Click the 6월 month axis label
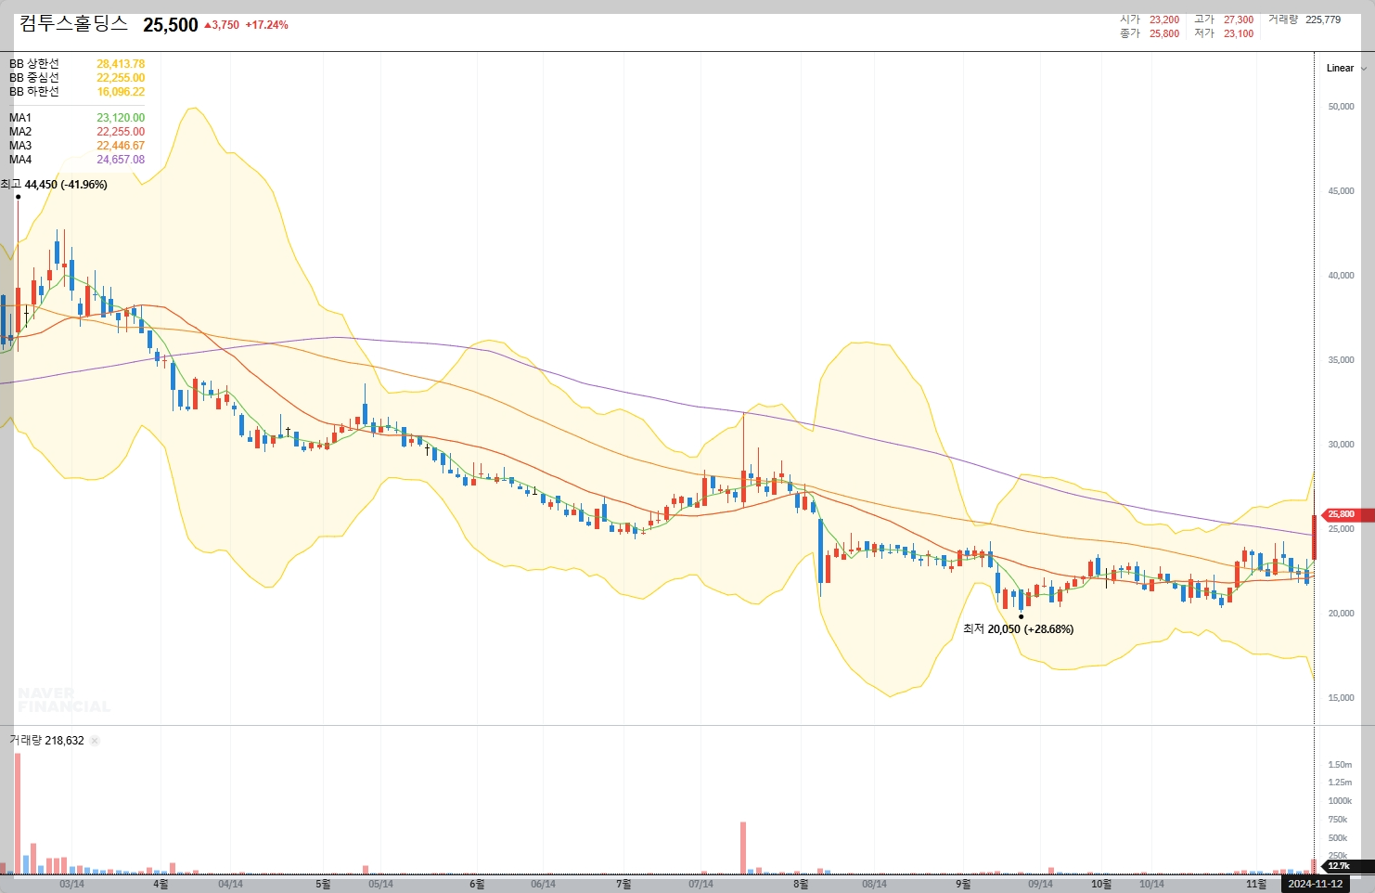Viewport: 1375px width, 893px height. click(477, 884)
